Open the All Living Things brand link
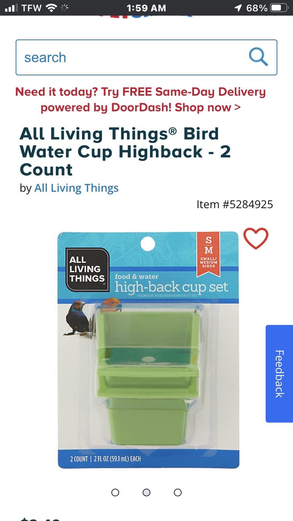Screen dimensions: 293x521 pyautogui.click(x=77, y=188)
